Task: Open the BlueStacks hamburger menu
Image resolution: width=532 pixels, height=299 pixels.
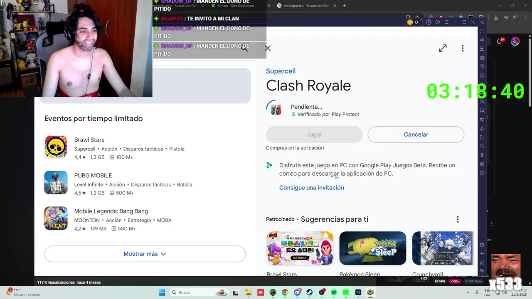Action: point(447,22)
